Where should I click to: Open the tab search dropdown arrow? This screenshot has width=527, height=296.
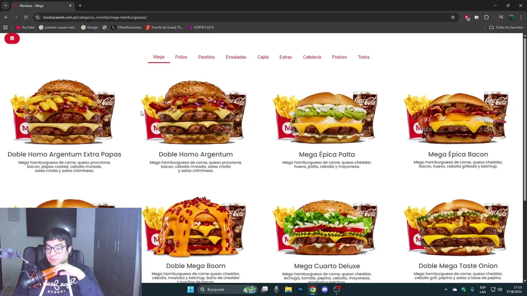click(x=5, y=6)
